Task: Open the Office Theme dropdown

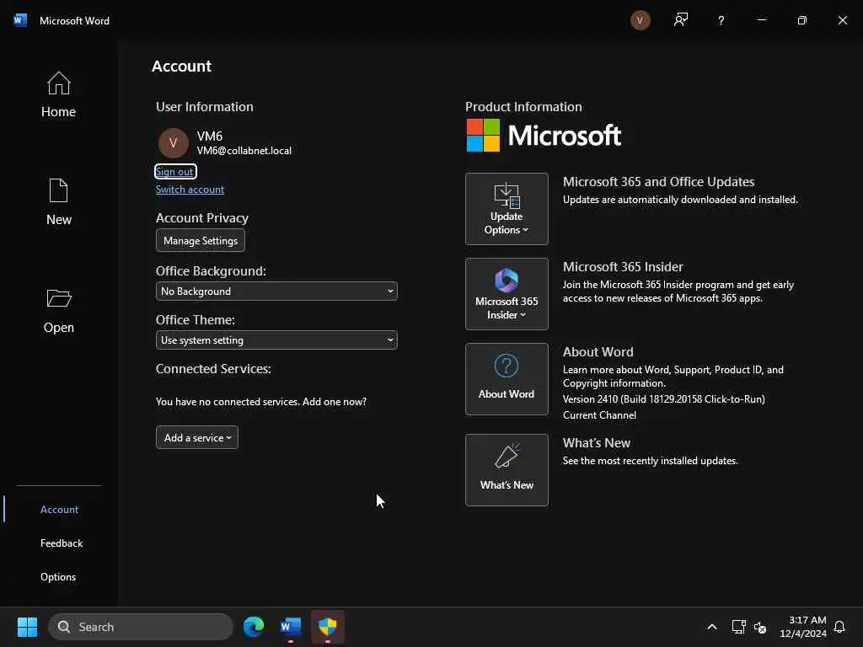Action: [x=276, y=340]
